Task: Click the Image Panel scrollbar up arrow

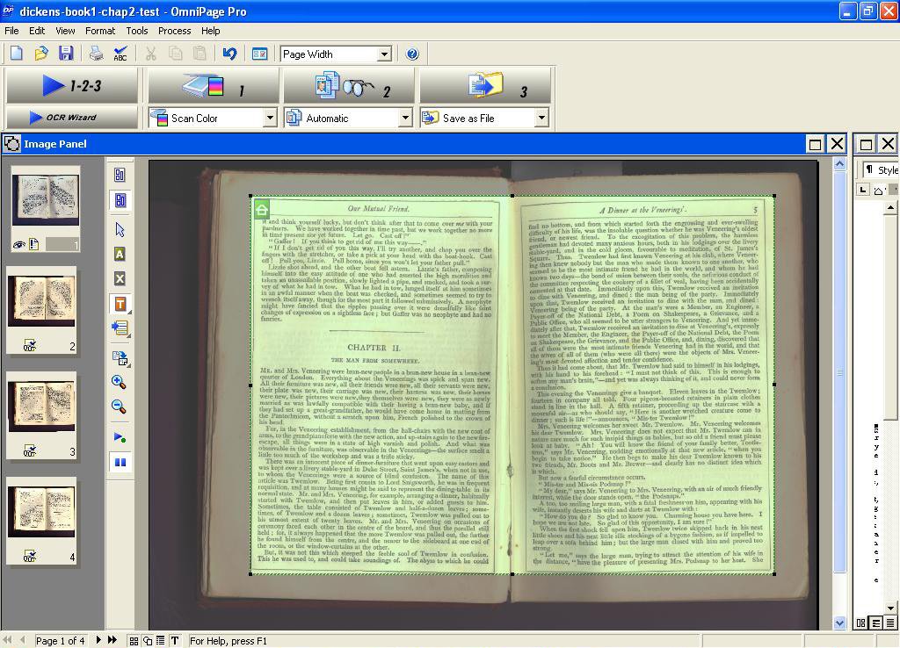Action: [x=839, y=164]
